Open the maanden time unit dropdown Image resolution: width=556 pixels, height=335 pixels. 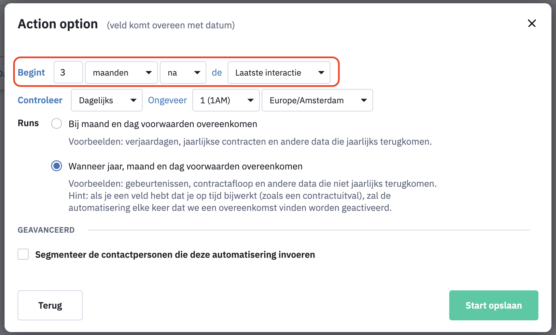[x=121, y=72]
